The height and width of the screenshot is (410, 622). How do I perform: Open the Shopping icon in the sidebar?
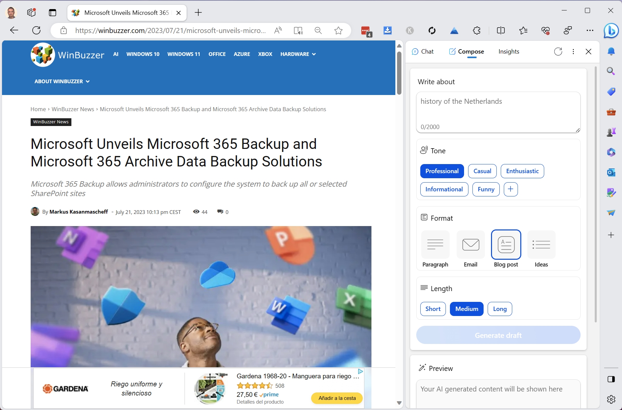point(611,91)
